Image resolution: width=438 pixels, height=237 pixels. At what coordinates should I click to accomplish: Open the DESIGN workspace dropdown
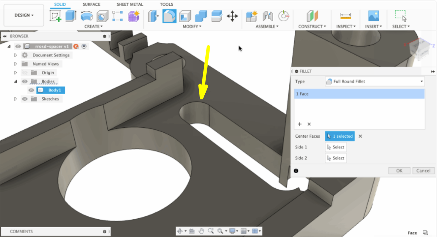coord(24,15)
